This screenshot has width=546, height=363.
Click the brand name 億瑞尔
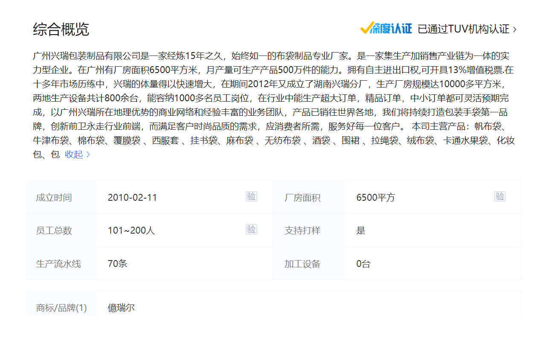click(121, 307)
